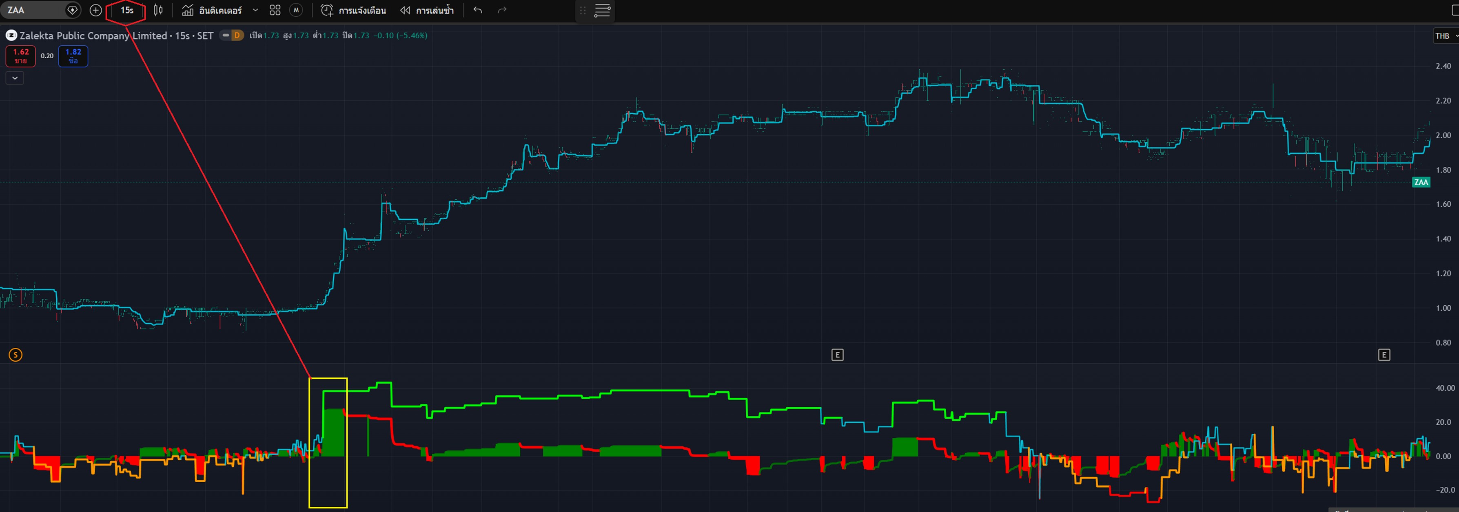
Task: Open the alert menu (การแจ้งเตือน)
Action: tap(353, 10)
